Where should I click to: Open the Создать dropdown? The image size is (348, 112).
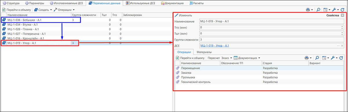(x=43, y=9)
